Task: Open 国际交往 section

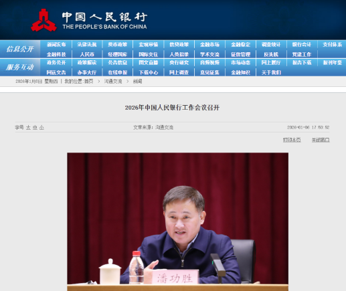Action: [149, 54]
